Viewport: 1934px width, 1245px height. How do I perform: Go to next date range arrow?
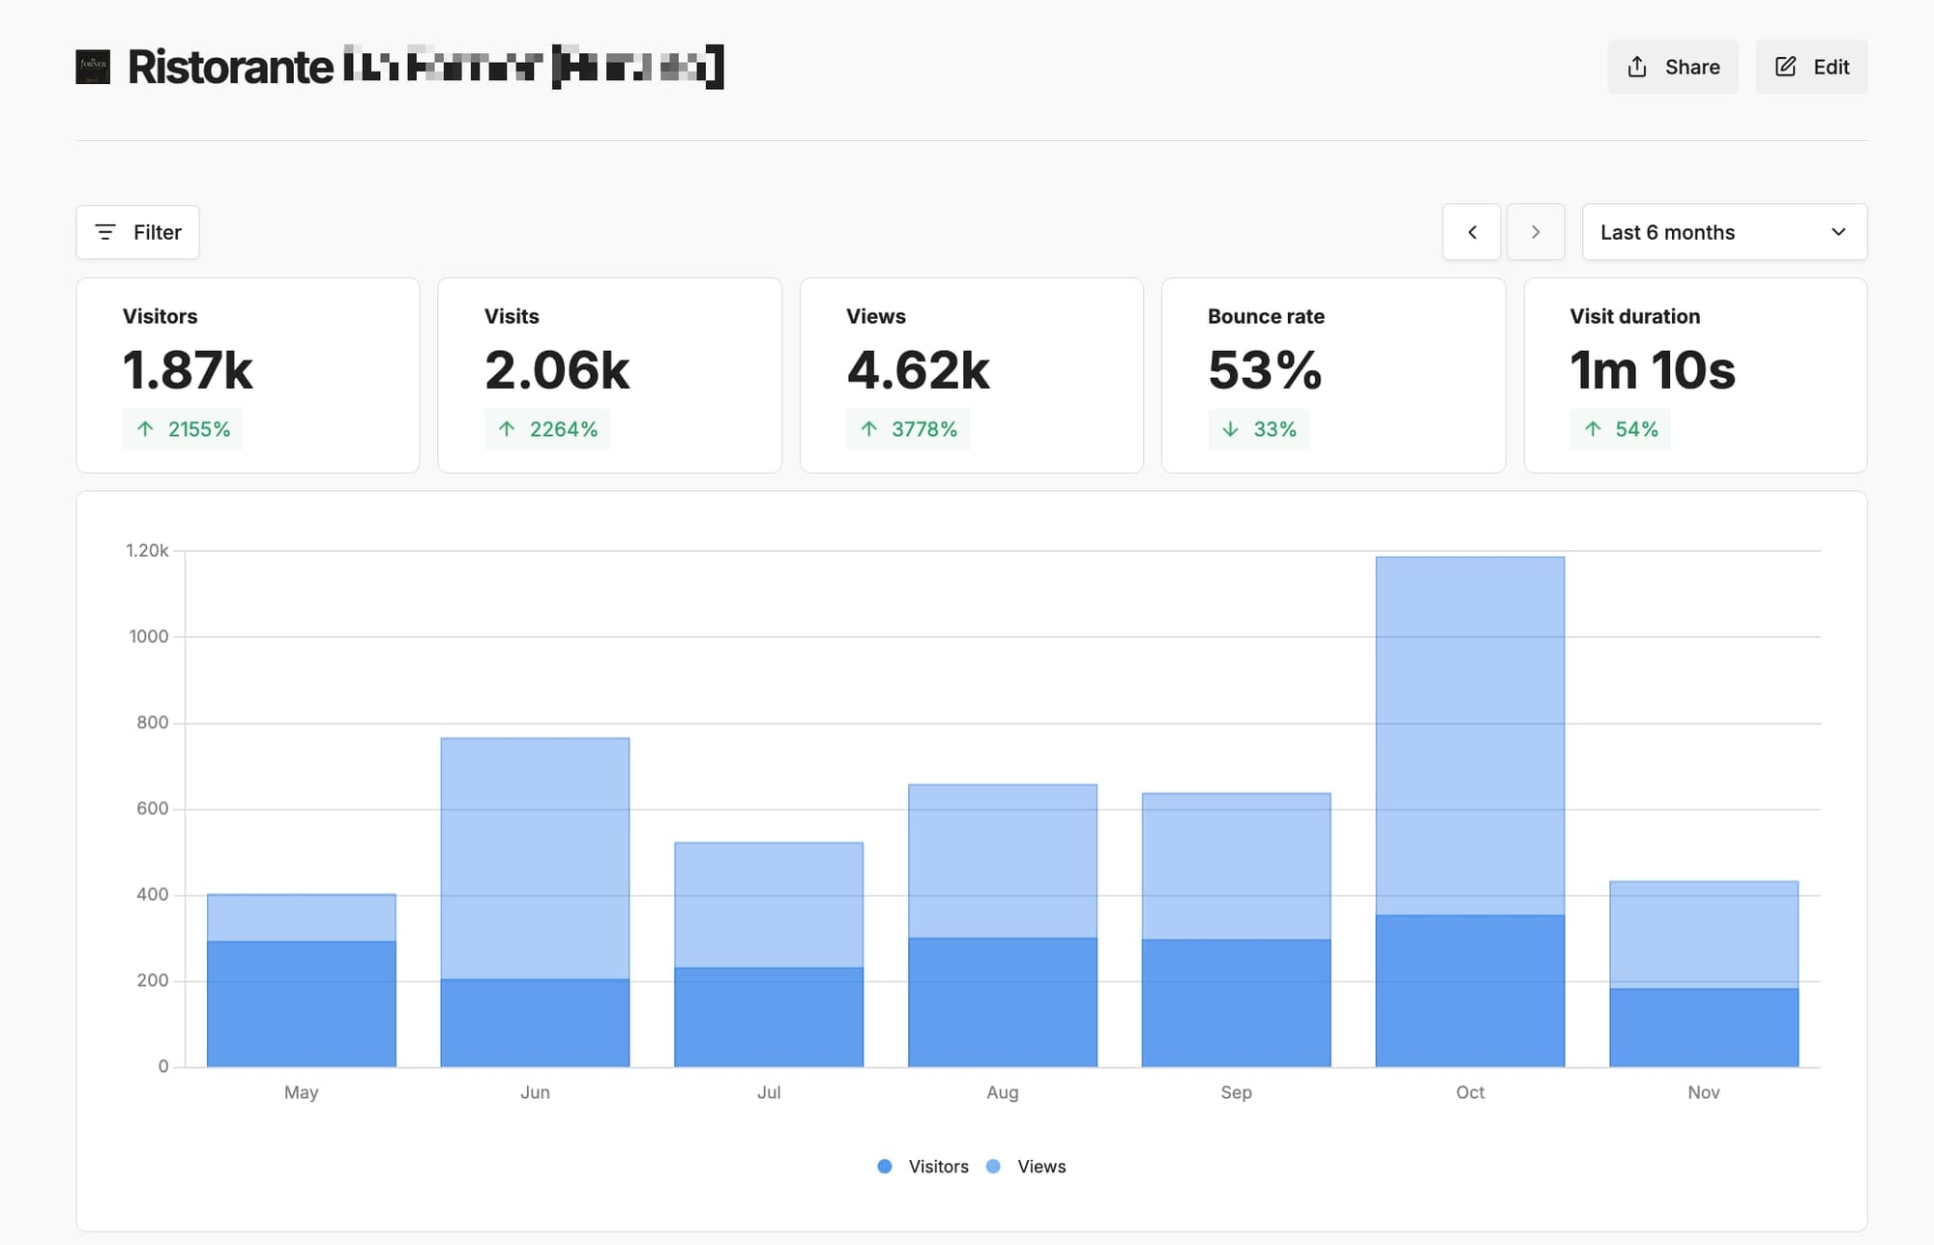click(1535, 232)
